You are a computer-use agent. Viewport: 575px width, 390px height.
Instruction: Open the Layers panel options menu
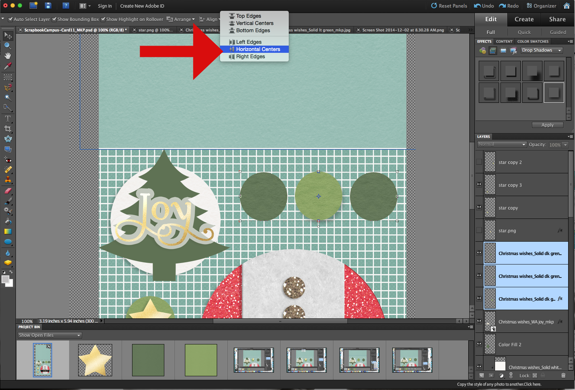point(570,136)
